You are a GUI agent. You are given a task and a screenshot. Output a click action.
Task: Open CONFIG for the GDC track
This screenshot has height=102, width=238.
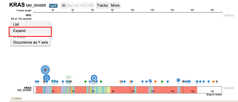pyautogui.click(x=229, y=15)
